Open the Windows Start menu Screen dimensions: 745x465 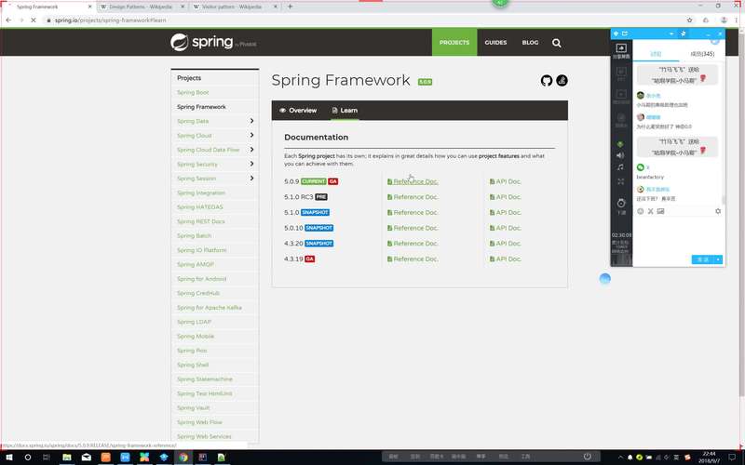(9, 457)
